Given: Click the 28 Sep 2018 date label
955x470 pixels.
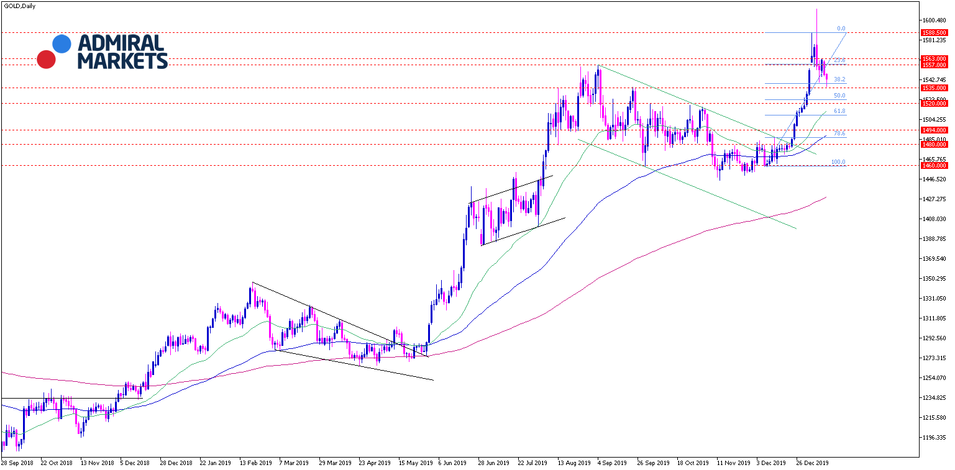Looking at the screenshot, I should click(x=16, y=463).
